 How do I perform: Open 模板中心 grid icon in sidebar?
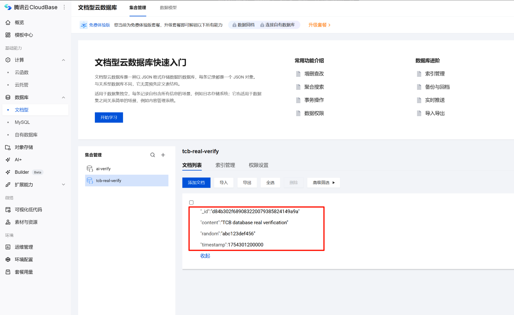pos(8,35)
